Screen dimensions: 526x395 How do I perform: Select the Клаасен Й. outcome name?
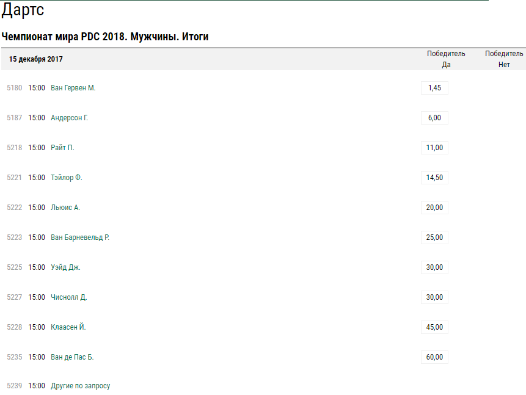(68, 327)
